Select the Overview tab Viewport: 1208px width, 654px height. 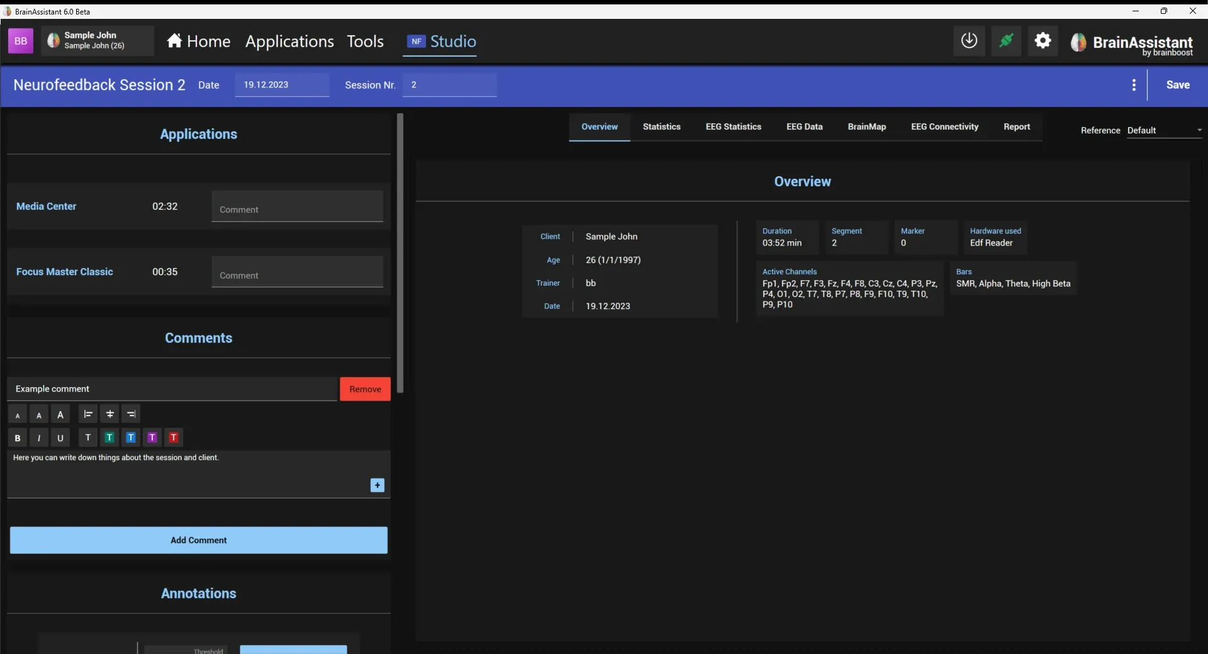pyautogui.click(x=599, y=127)
